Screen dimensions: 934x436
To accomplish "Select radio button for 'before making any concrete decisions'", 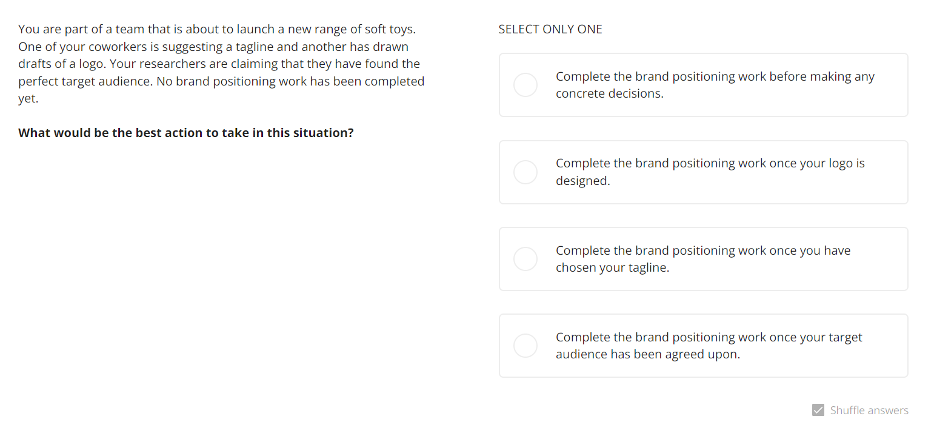I will 525,85.
